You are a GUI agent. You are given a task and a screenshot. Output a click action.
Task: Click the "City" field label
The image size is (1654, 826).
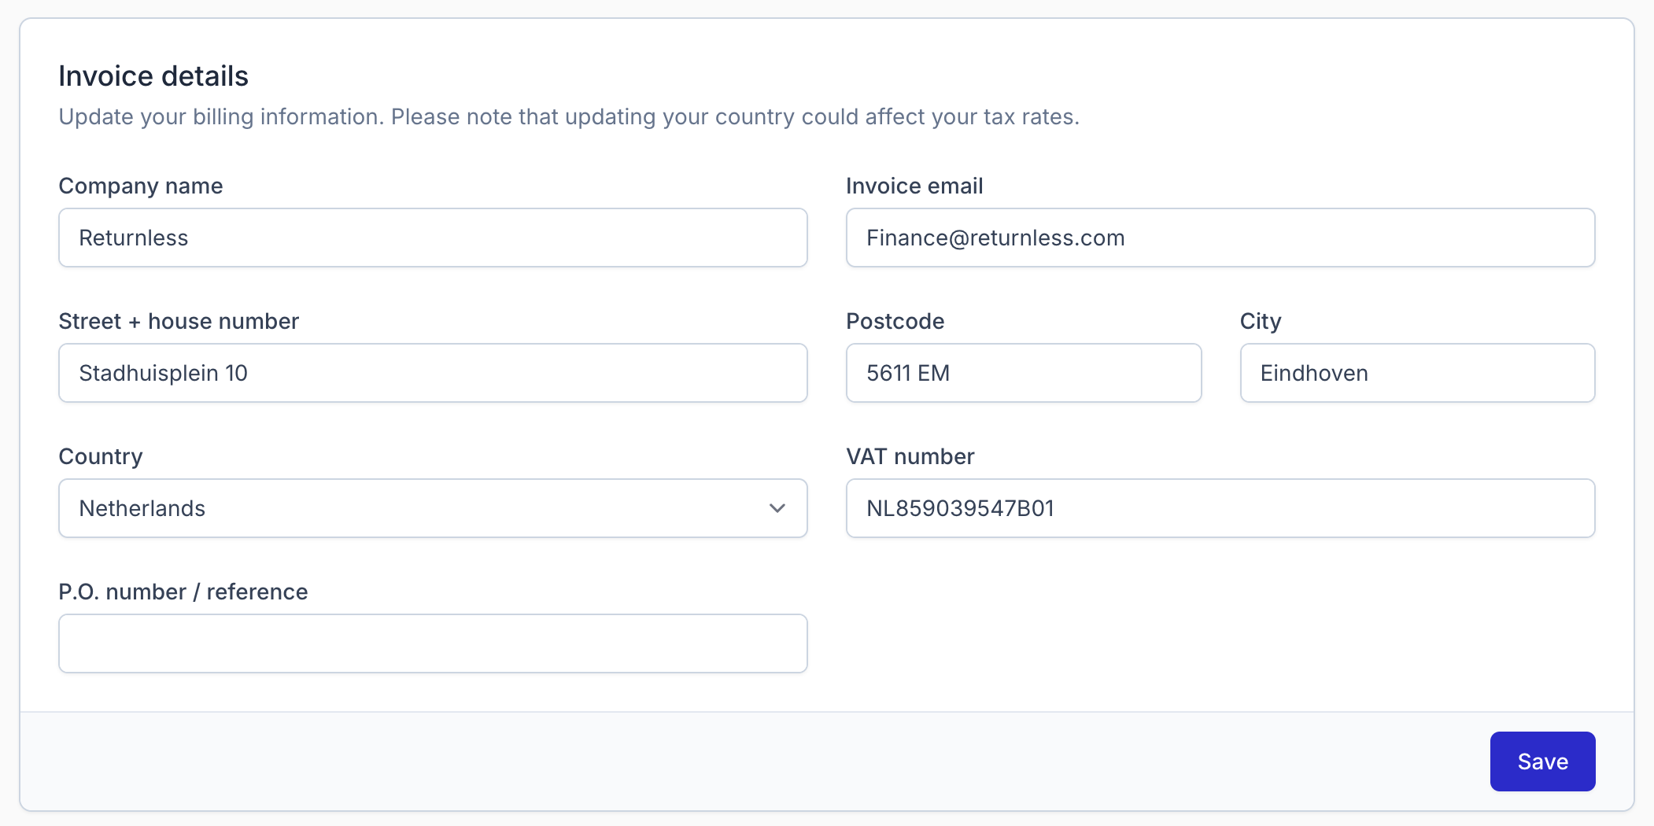1261,321
